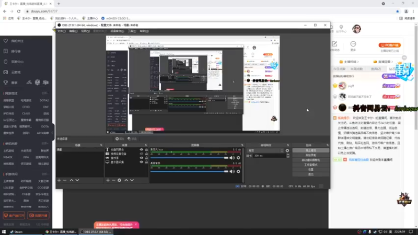Open scene transition properties gear icon
The height and width of the screenshot is (235, 418).
point(287,150)
